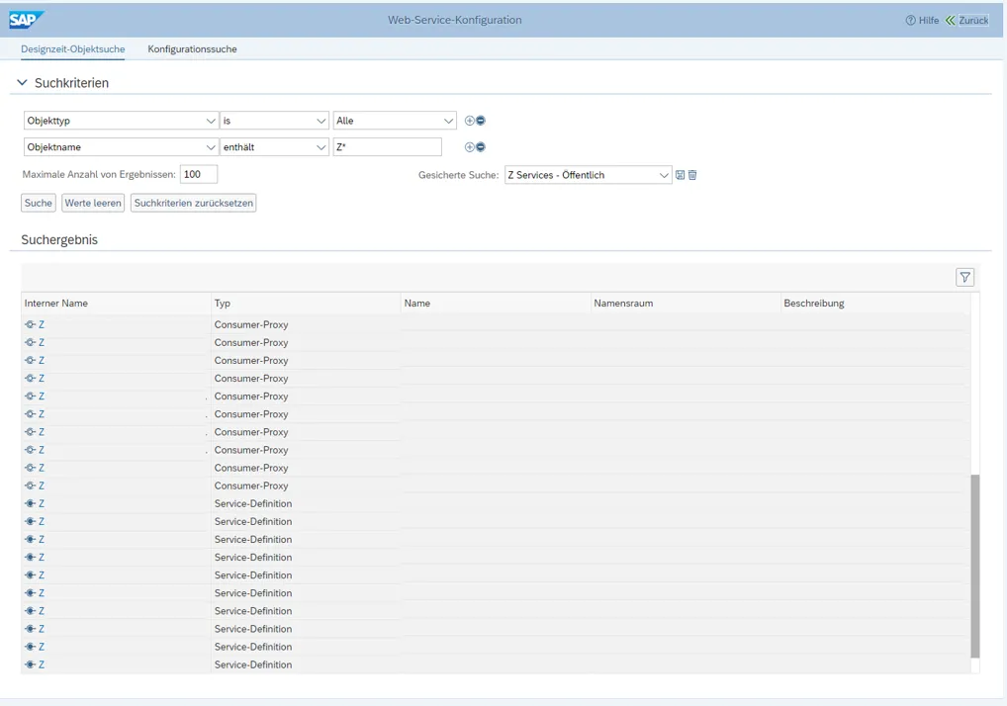This screenshot has height=706, width=1007.
Task: Click the SAP logo
Action: [x=27, y=20]
